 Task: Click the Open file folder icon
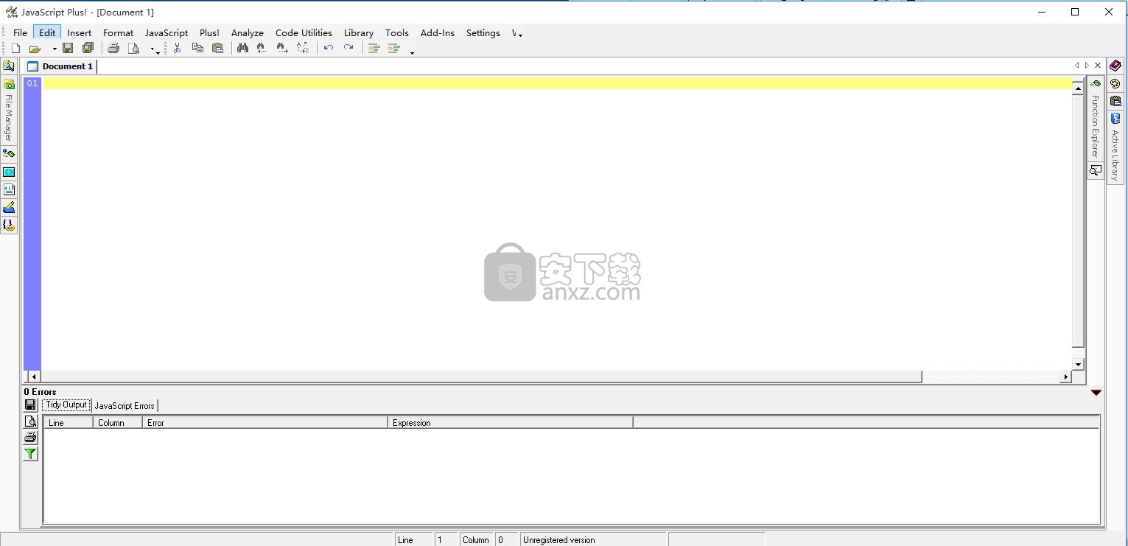point(35,49)
